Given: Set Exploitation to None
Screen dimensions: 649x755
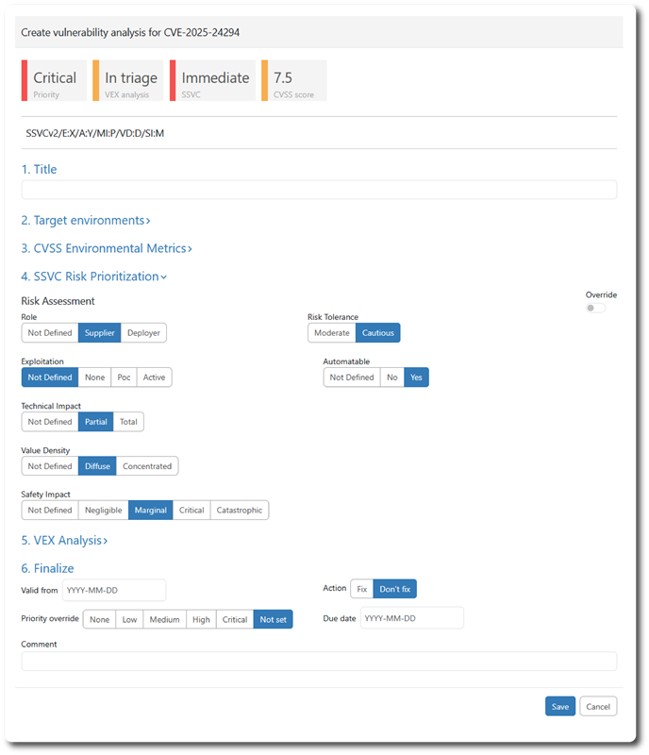Looking at the screenshot, I should click(x=95, y=377).
